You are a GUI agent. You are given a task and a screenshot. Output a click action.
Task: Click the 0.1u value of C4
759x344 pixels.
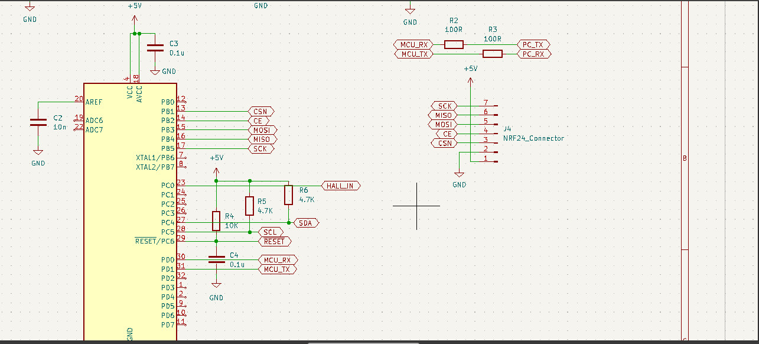(237, 264)
